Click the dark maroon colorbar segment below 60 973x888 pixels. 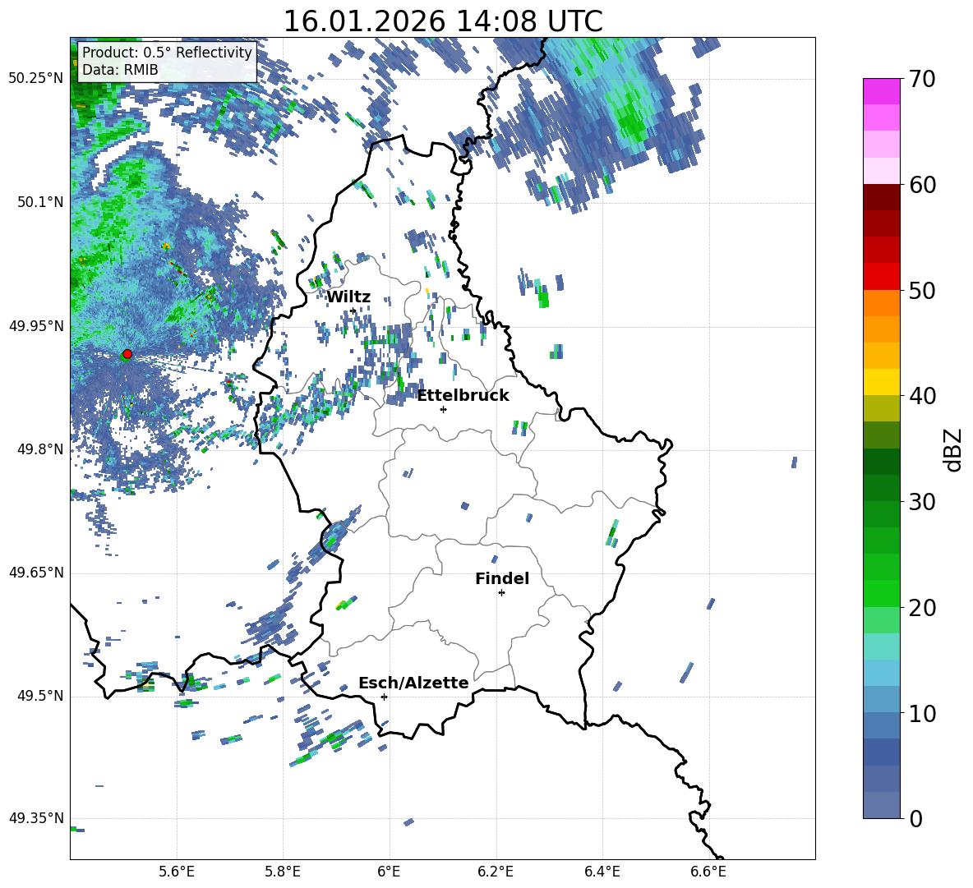[x=881, y=197]
